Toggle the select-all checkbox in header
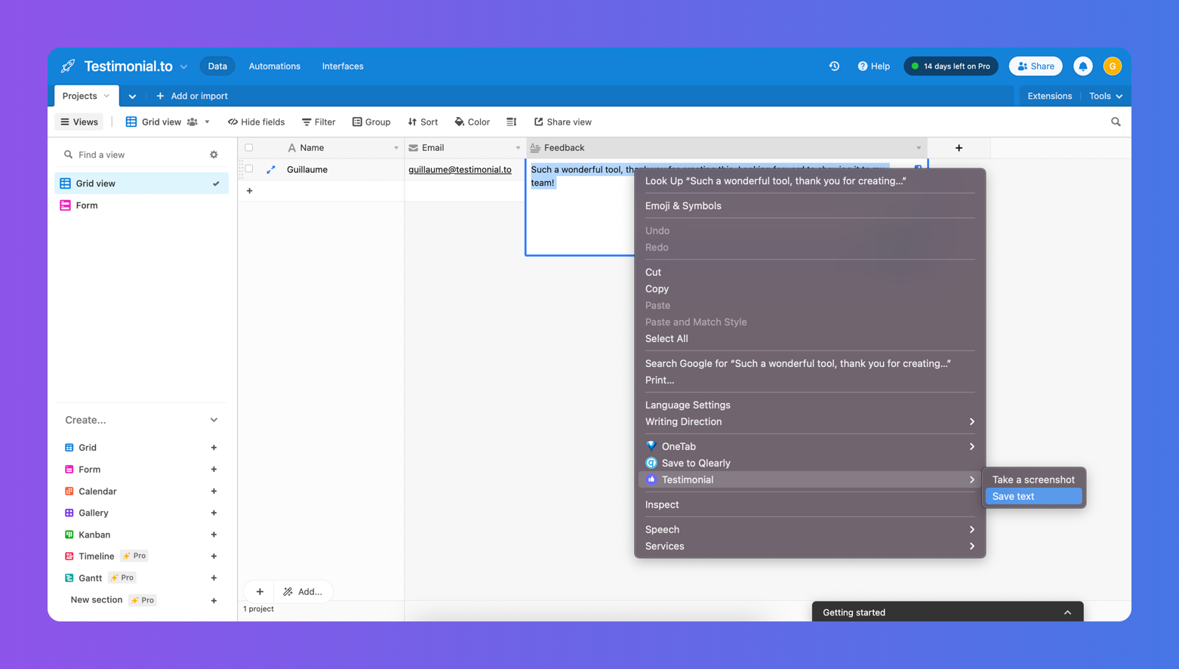The image size is (1179, 669). [249, 148]
